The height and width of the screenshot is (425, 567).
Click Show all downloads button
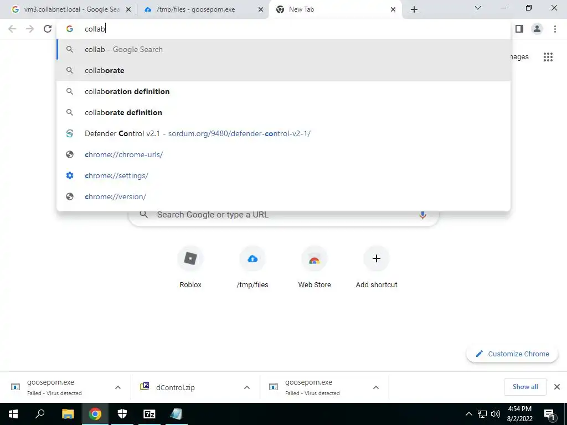coord(525,387)
